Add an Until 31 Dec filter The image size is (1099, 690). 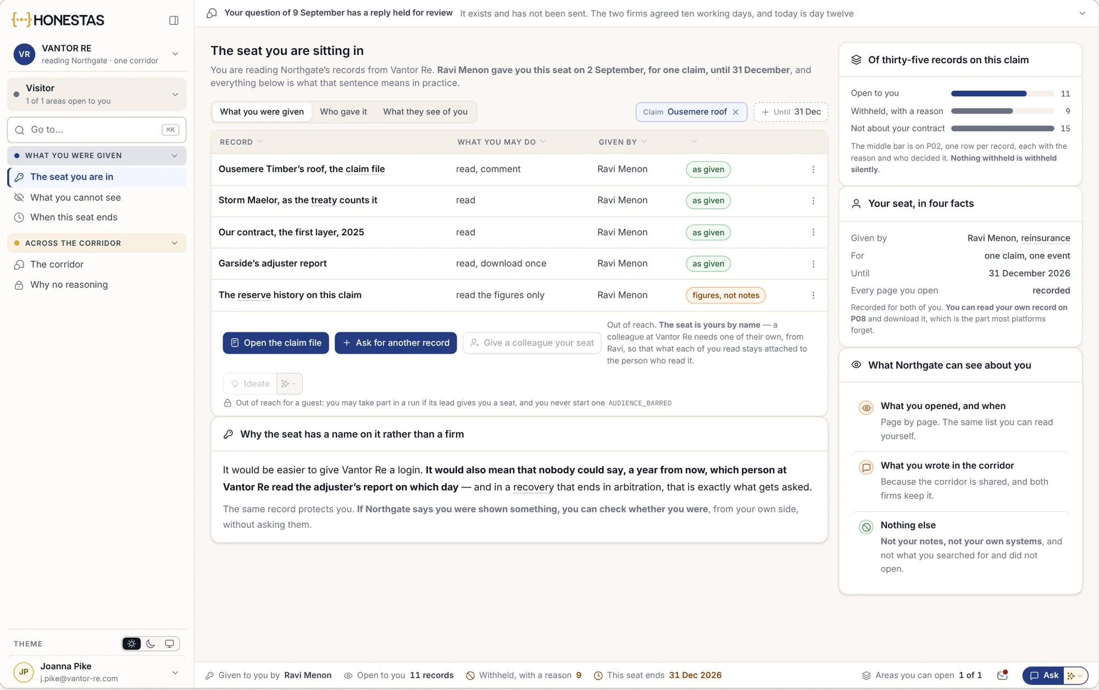click(x=791, y=112)
